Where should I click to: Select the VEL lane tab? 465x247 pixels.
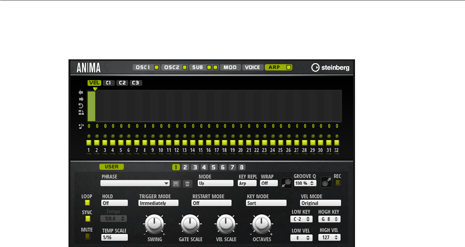95,82
